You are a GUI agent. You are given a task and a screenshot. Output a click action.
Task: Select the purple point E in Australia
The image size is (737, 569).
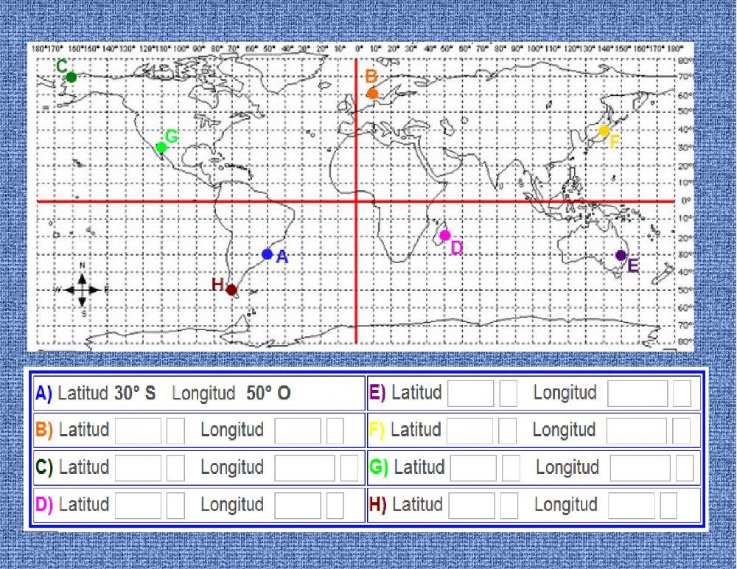click(x=621, y=256)
